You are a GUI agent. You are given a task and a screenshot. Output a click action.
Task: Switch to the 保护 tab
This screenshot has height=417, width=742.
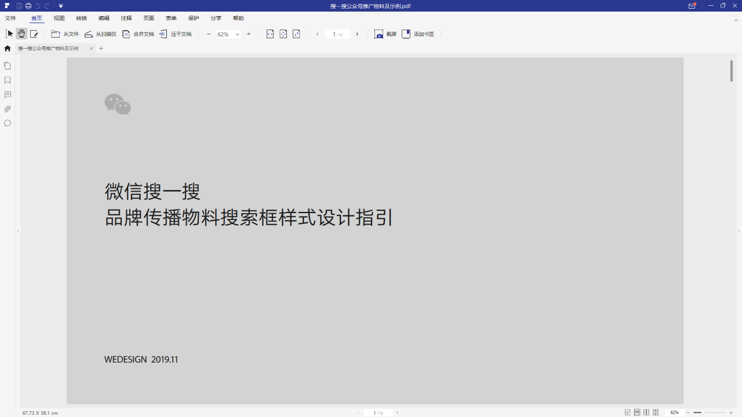point(194,19)
